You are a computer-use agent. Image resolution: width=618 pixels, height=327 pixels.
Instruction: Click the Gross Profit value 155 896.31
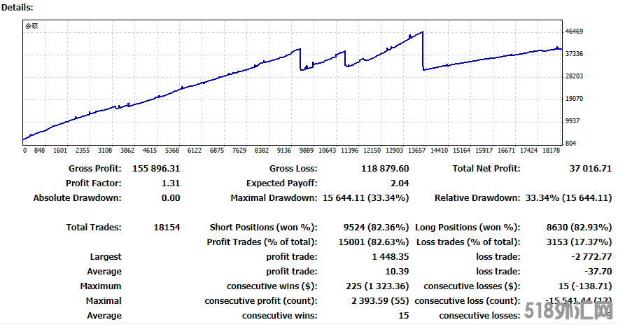tap(156, 169)
